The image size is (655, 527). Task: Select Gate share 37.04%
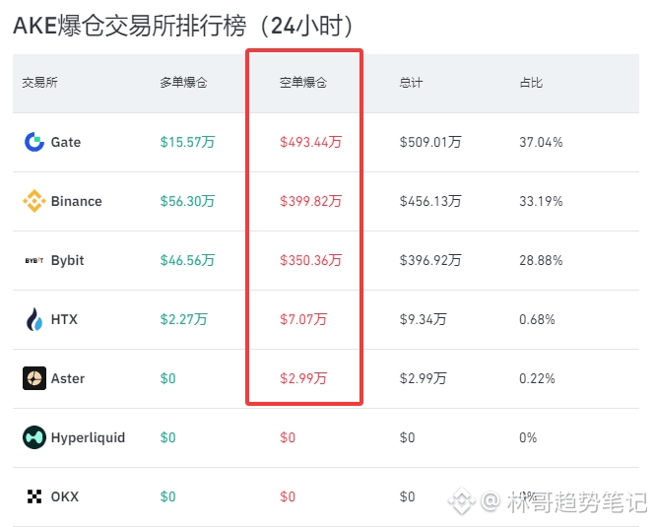(x=541, y=142)
